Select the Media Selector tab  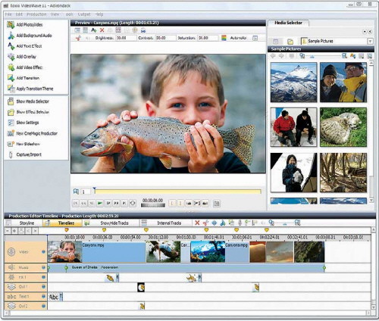(x=288, y=23)
